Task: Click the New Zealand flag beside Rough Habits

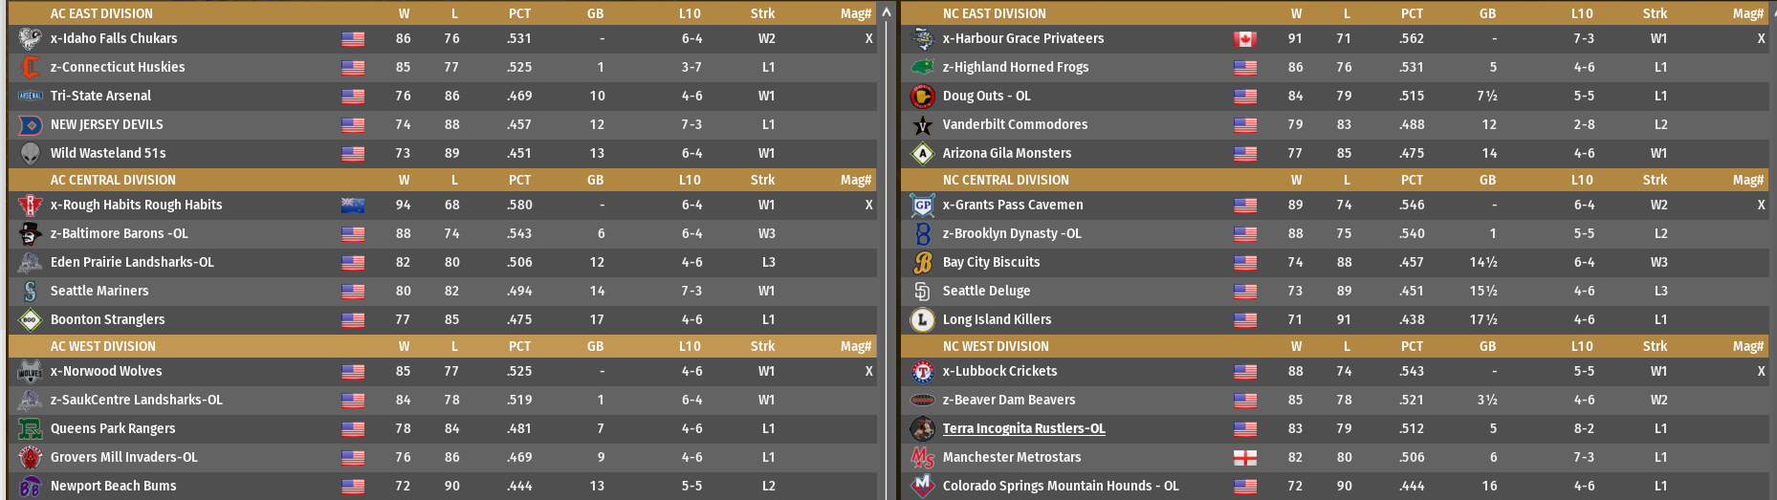Action: pyautogui.click(x=353, y=206)
